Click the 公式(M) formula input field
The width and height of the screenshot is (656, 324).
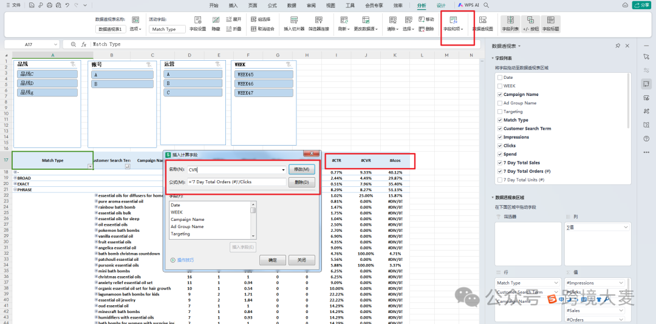coord(236,182)
